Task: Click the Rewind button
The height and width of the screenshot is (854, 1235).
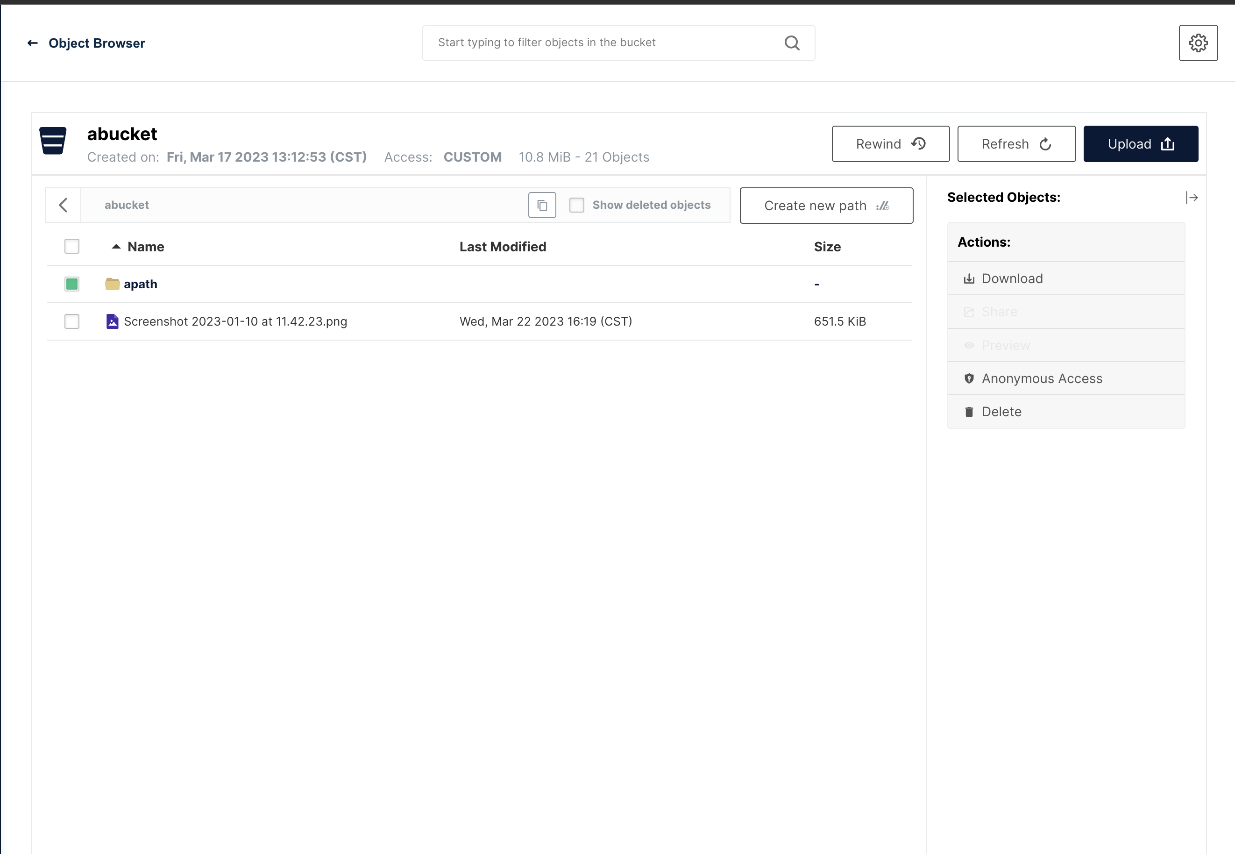Action: pyautogui.click(x=891, y=144)
